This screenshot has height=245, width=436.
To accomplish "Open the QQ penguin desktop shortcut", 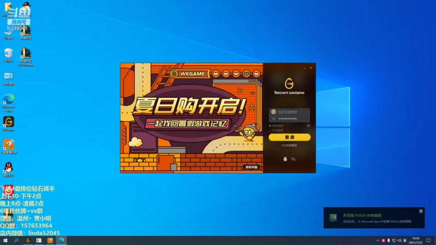I will [x=9, y=170].
